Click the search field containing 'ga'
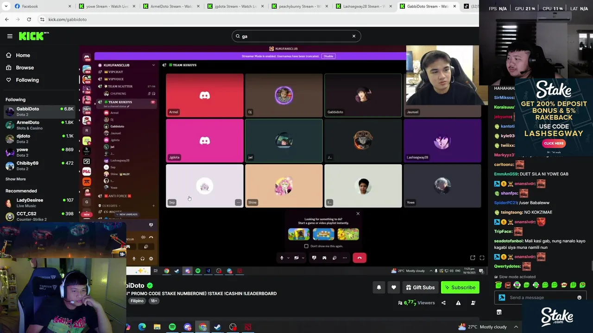Viewport: 593px width, 333px height. pos(296,36)
